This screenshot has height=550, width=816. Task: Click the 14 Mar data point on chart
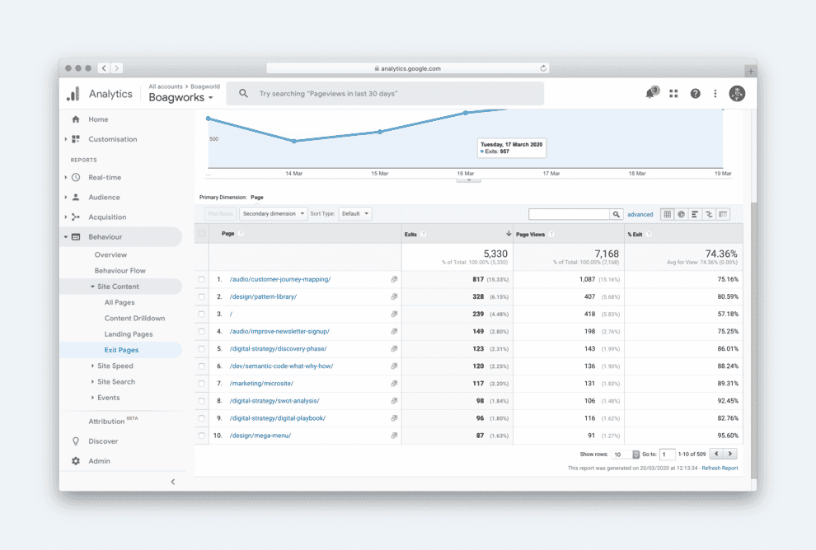tap(294, 141)
